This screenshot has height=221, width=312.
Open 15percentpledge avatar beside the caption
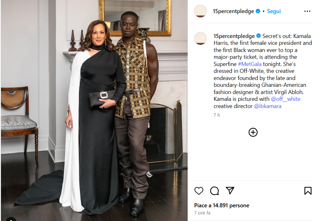(x=200, y=39)
